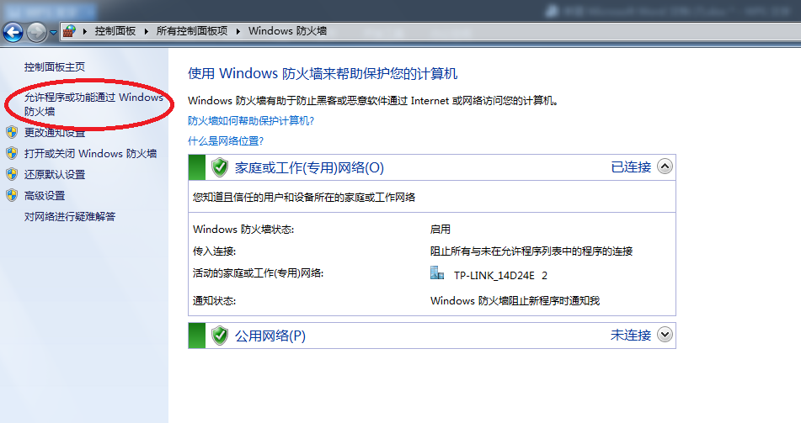This screenshot has width=801, height=423.
Task: Click the network icon beside TP-LINK_14D24E
Action: click(x=436, y=274)
